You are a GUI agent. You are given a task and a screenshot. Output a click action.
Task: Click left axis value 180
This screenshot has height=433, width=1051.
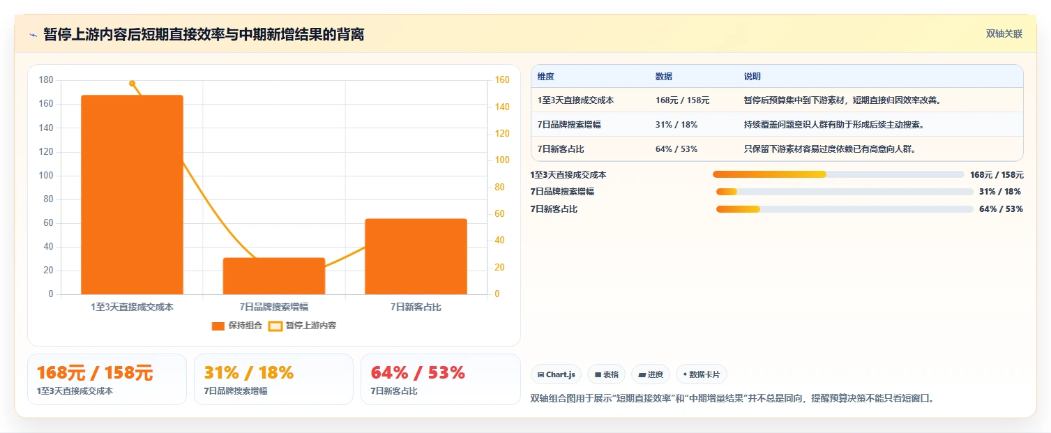pyautogui.click(x=47, y=80)
